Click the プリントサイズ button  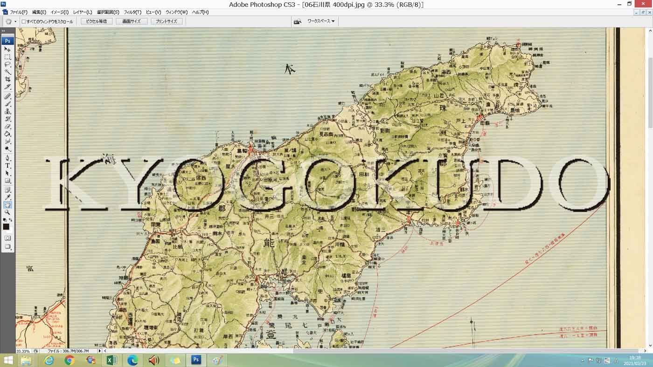(167, 21)
